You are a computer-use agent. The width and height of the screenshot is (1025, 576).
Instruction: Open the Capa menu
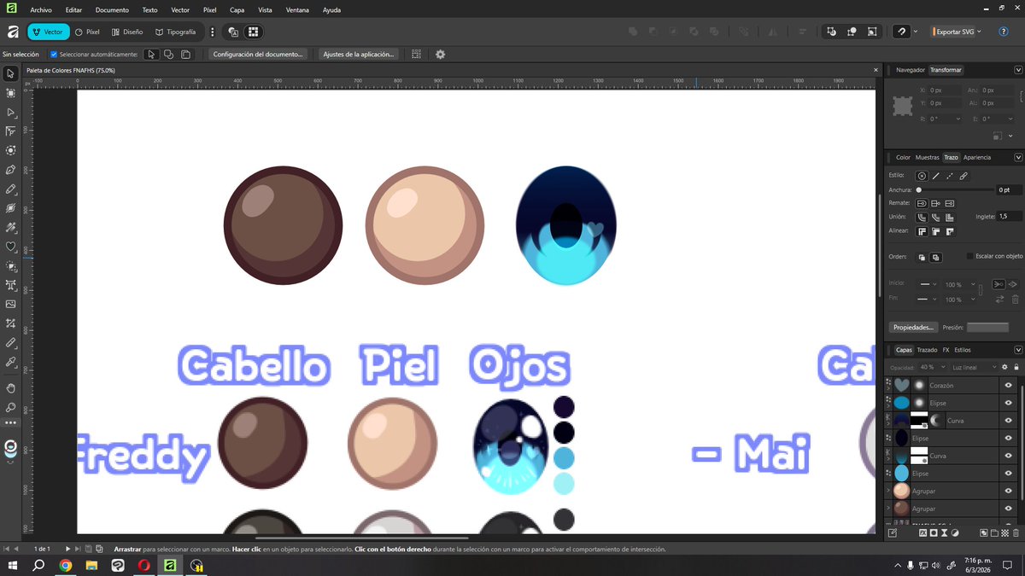[237, 10]
